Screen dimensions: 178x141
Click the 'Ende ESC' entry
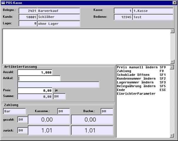pos(141,90)
